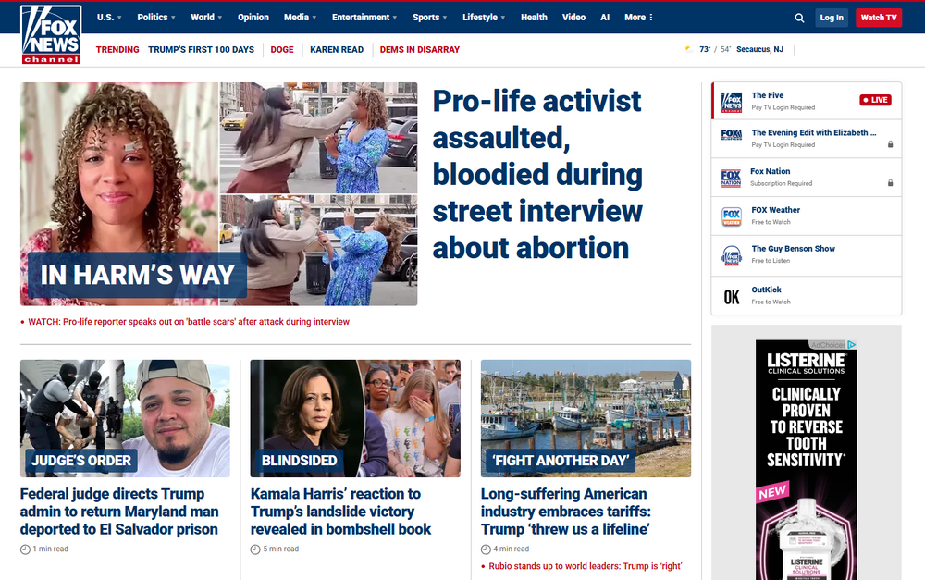
Task: Click the Watch TV button
Action: [x=879, y=18]
